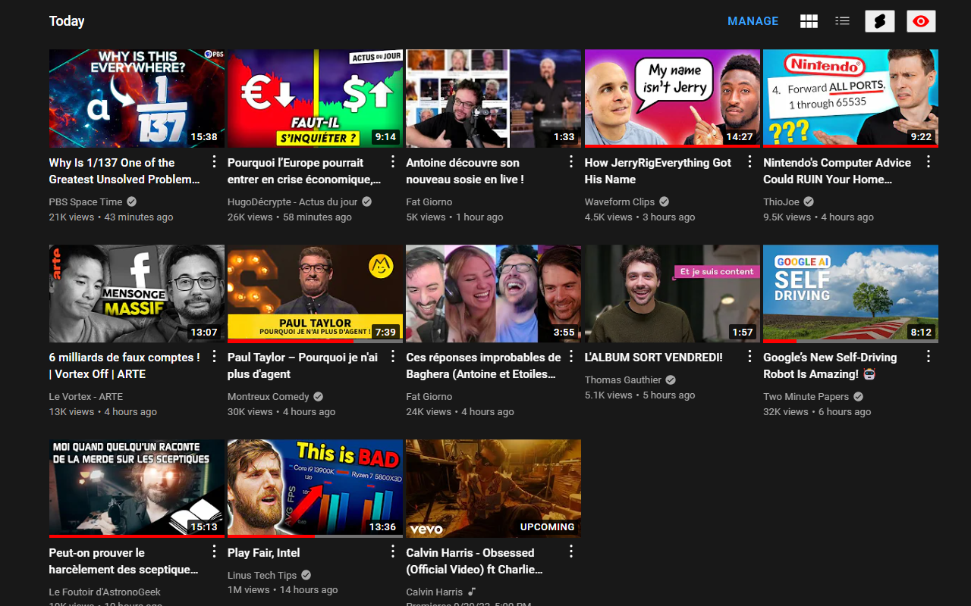Click the verified badge next to Two Minute Papers

pos(858,396)
